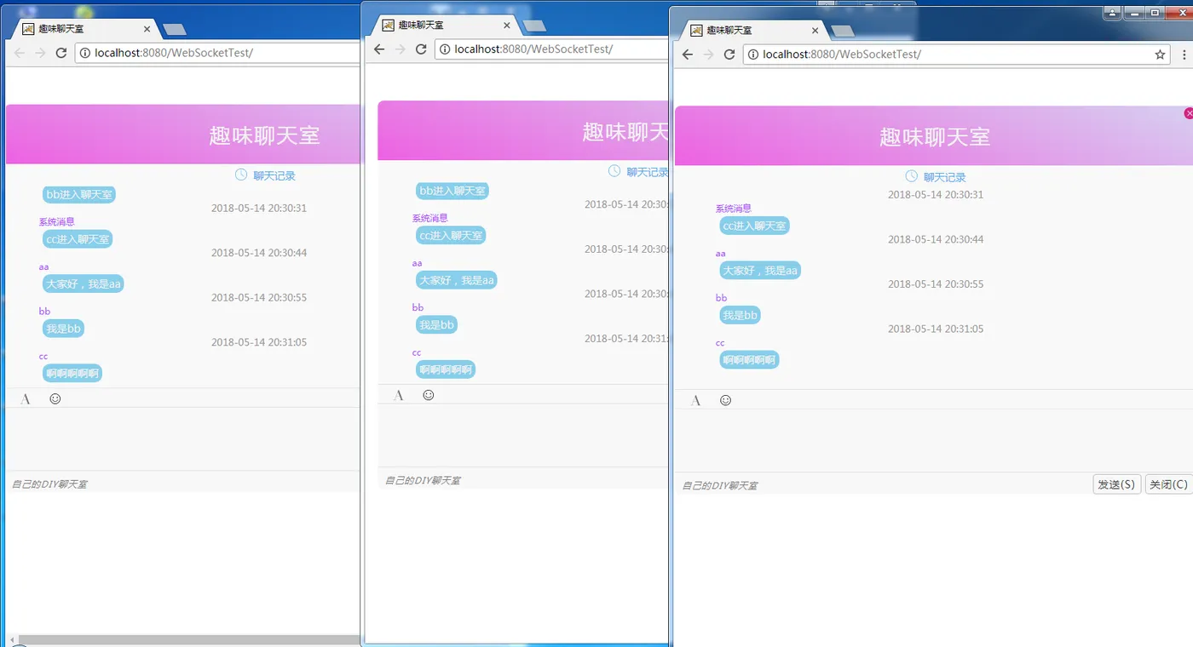Click 'bb进入聊天室' bubble in middle window
Screen dimensions: 1193x647
pyautogui.click(x=452, y=191)
